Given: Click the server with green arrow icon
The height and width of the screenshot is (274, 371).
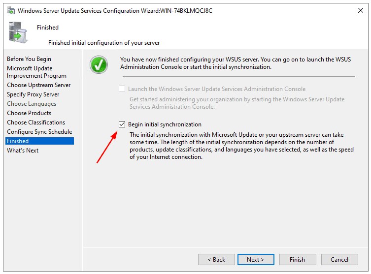Looking at the screenshot, I should 18,32.
